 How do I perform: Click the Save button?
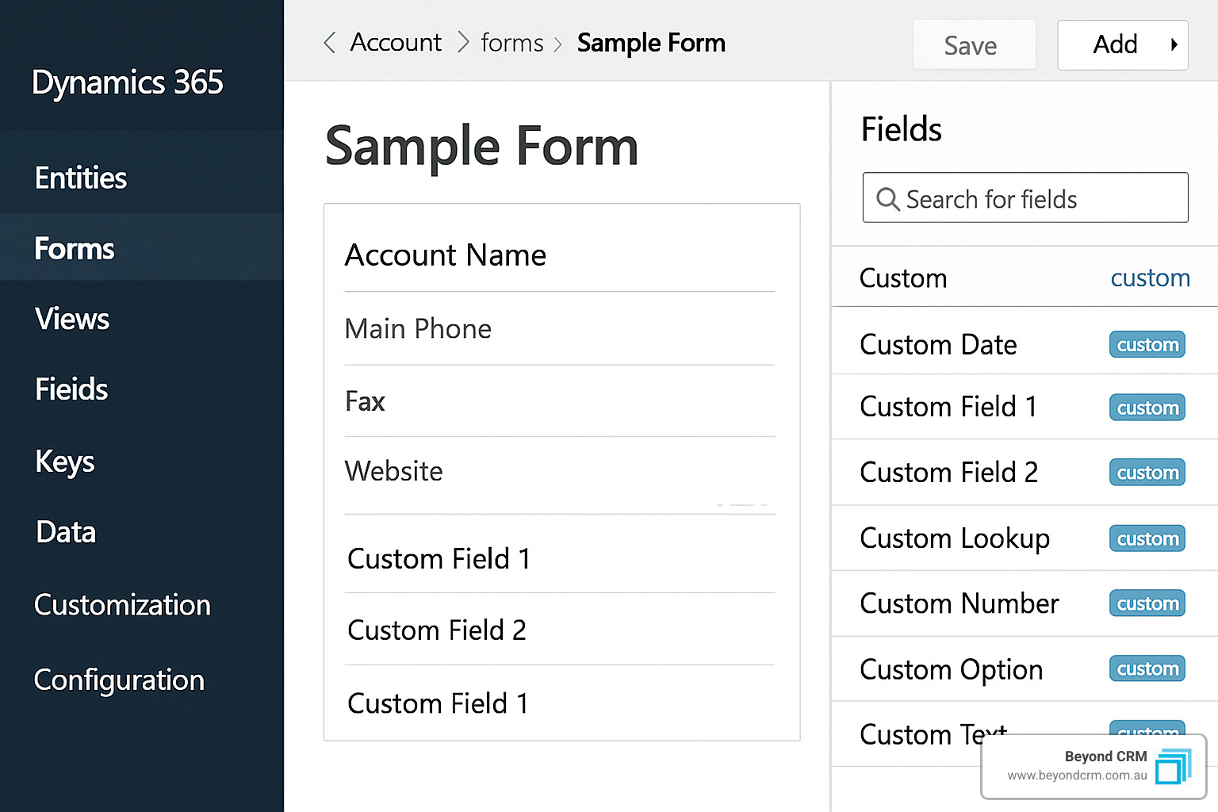pyautogui.click(x=975, y=45)
